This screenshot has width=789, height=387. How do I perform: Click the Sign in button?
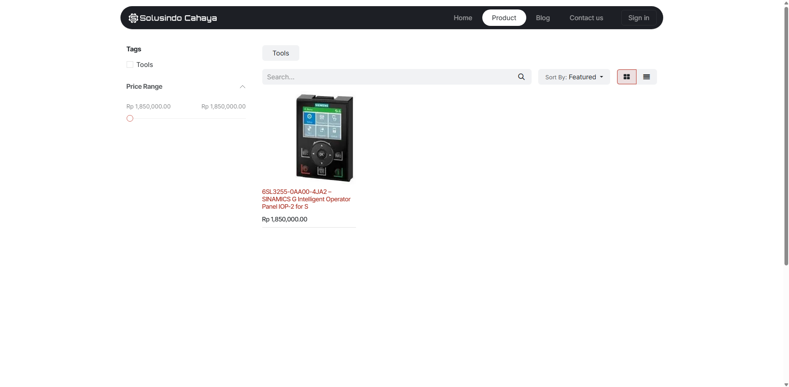639,18
